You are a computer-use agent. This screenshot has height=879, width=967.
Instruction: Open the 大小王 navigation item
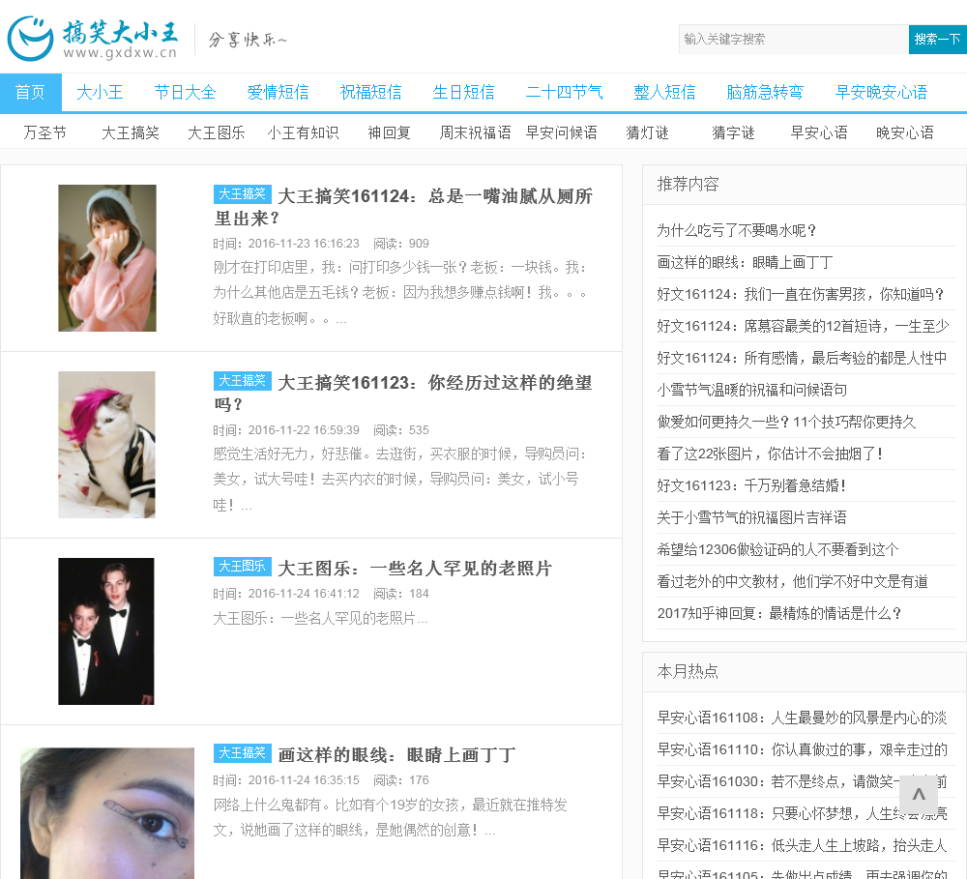coord(100,93)
